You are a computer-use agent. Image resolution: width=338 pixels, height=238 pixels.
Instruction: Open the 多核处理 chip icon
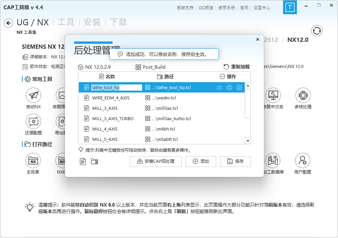coord(303,95)
